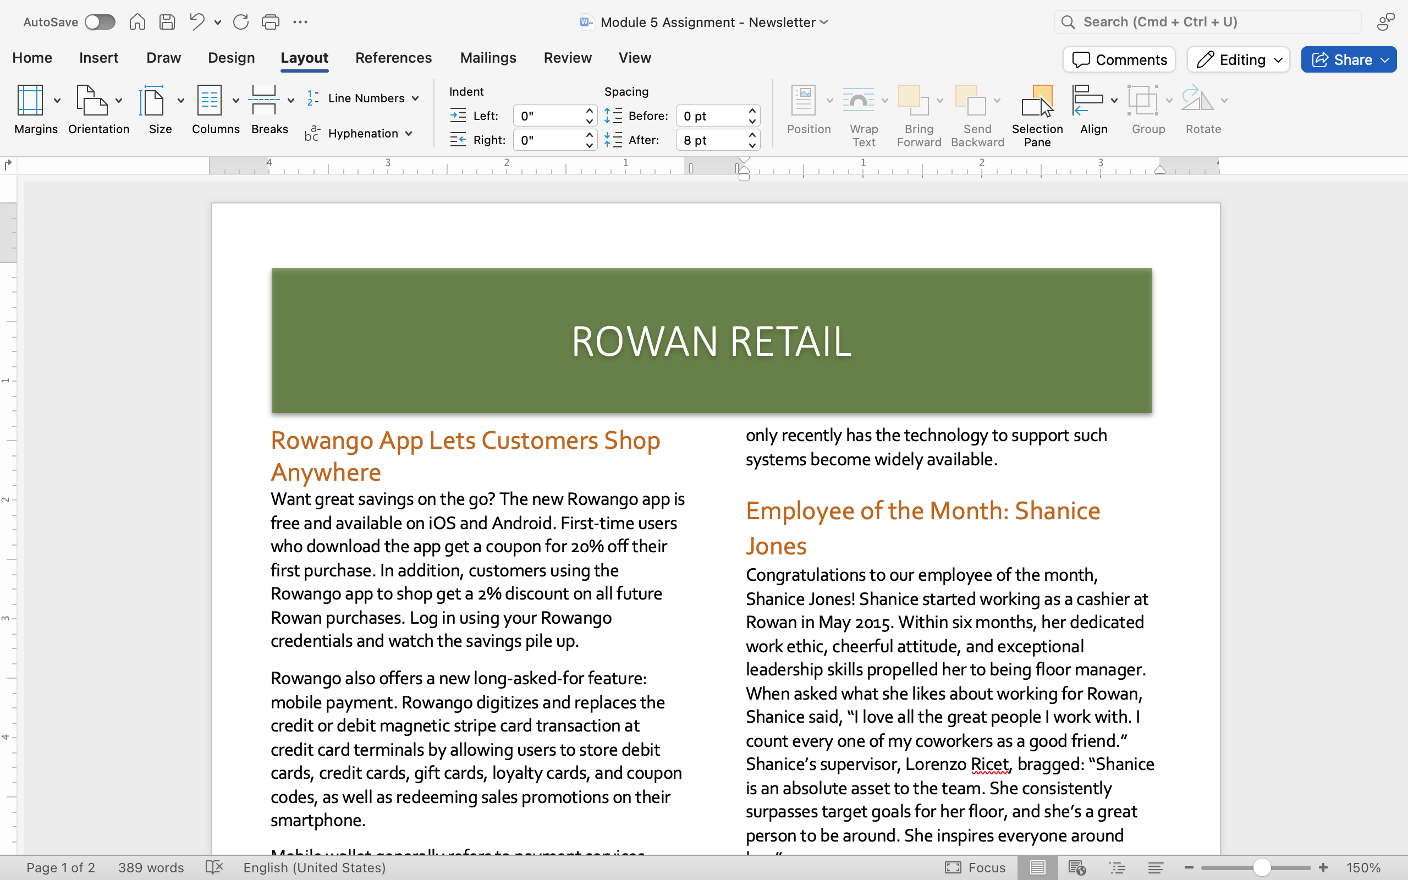
Task: Click the Send Backward icon
Action: tap(970, 100)
